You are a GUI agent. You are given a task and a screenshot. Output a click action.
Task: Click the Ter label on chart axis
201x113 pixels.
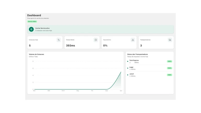point(92,91)
